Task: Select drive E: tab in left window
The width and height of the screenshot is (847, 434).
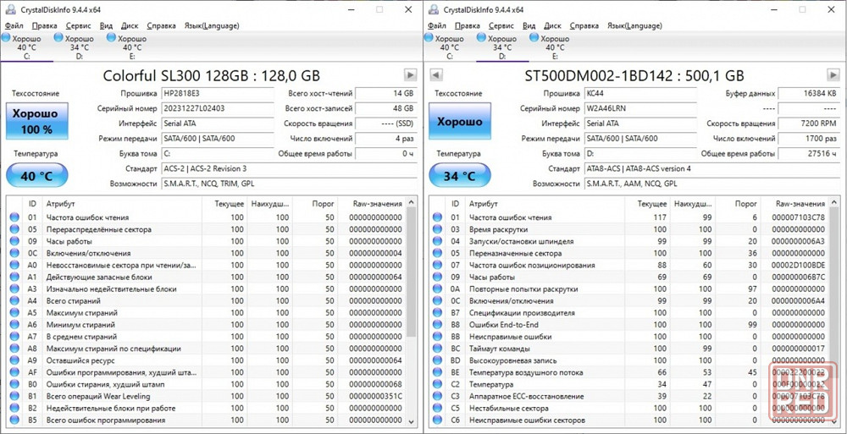Action: (x=132, y=47)
